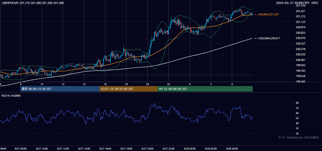Click the 9/27 16:00 bottom time label

[x=105, y=149]
